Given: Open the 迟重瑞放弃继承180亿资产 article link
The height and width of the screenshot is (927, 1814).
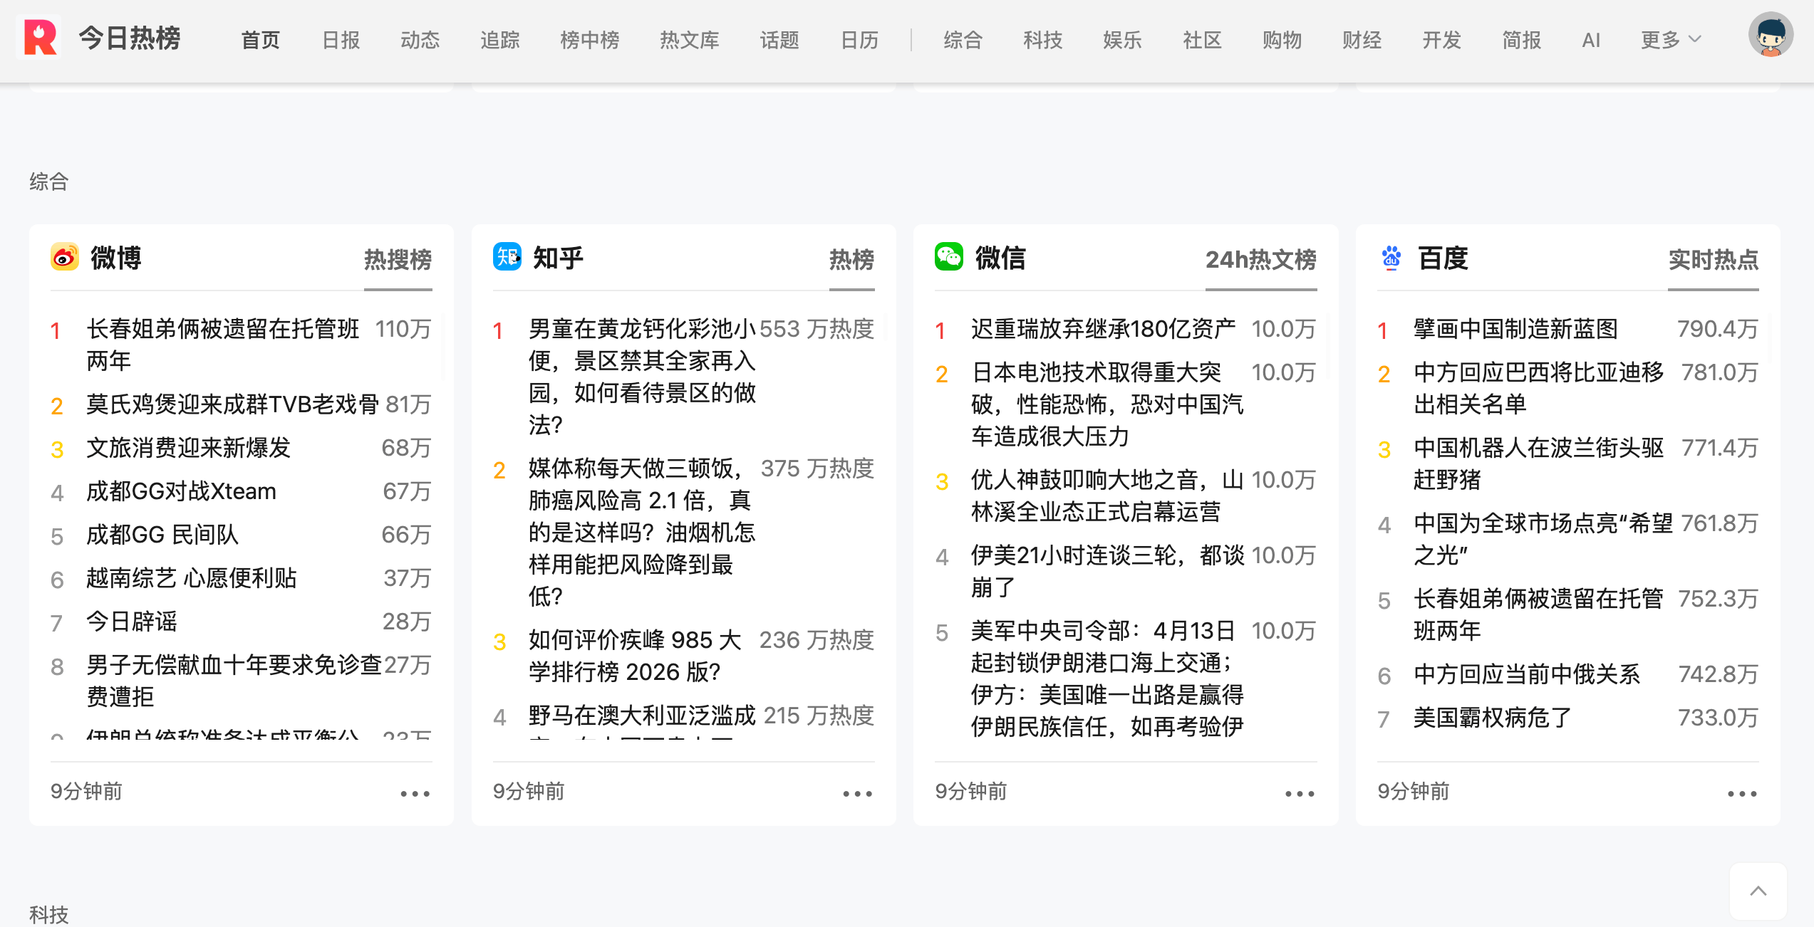Looking at the screenshot, I should pyautogui.click(x=1103, y=329).
